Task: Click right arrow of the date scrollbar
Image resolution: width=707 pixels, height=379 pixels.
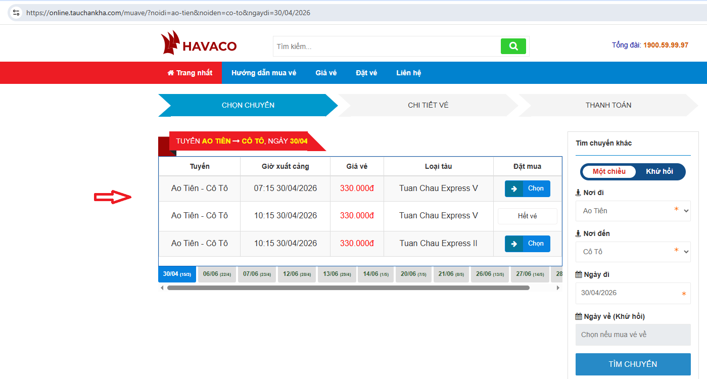Action: (x=558, y=288)
